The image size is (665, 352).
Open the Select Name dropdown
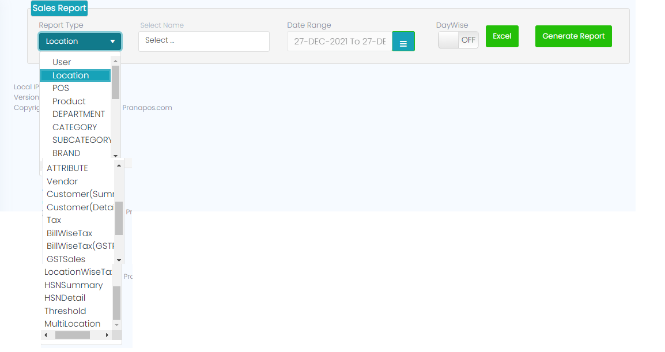pyautogui.click(x=203, y=41)
